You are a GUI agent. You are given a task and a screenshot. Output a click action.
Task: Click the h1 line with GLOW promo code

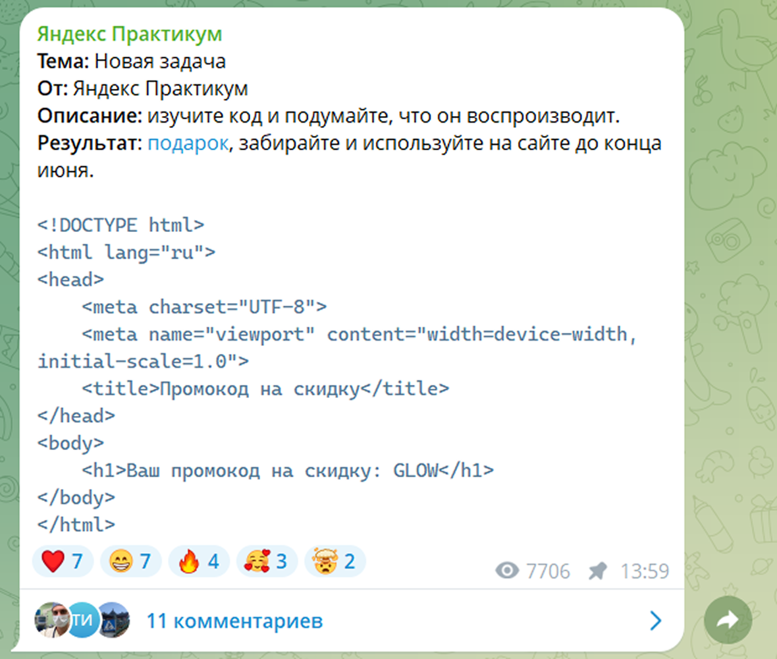click(288, 471)
